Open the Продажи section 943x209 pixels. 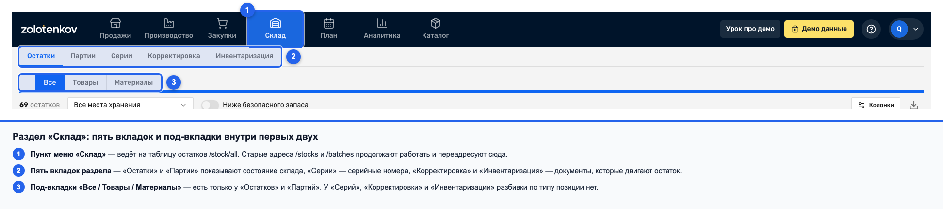pos(115,29)
